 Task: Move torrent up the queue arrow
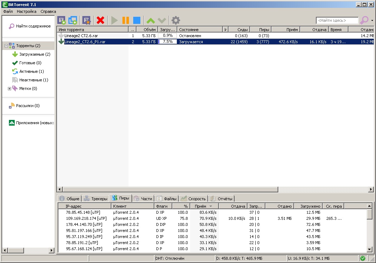(x=151, y=21)
